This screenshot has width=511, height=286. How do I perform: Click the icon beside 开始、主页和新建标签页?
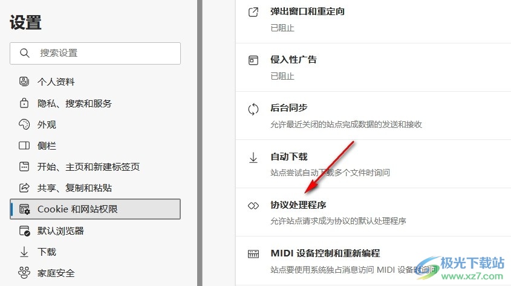coord(24,167)
